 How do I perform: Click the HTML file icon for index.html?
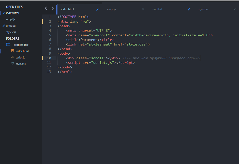pos(12,51)
